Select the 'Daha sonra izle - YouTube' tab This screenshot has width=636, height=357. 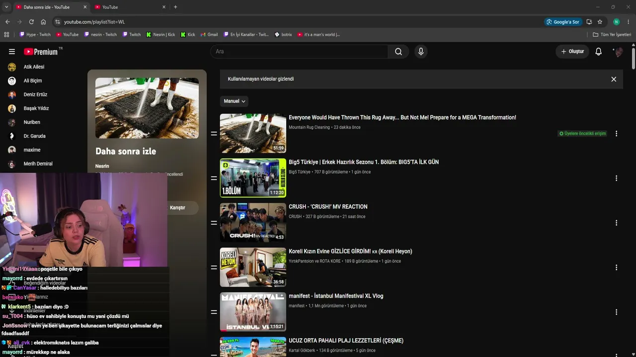click(51, 7)
